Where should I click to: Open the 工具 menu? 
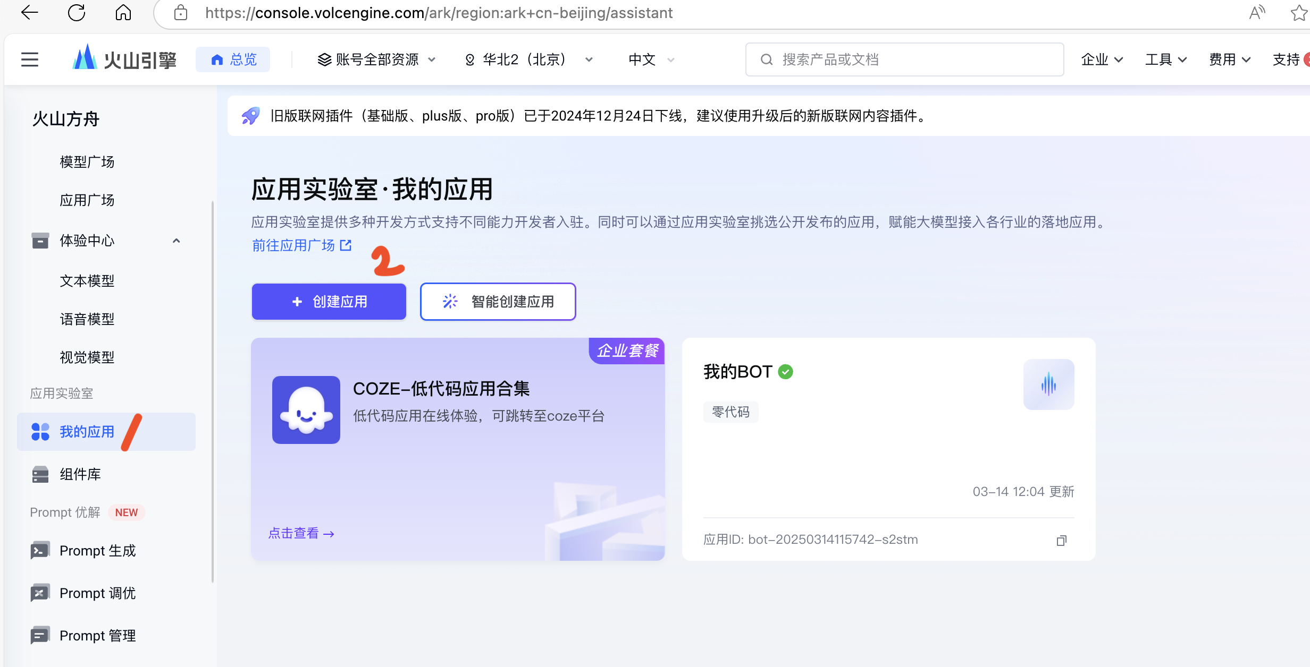click(1165, 59)
